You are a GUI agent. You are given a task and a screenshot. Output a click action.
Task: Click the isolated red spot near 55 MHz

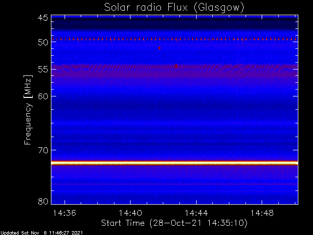176,66
